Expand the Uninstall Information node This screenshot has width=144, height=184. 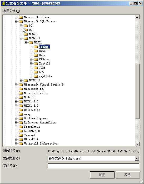coord(16,144)
